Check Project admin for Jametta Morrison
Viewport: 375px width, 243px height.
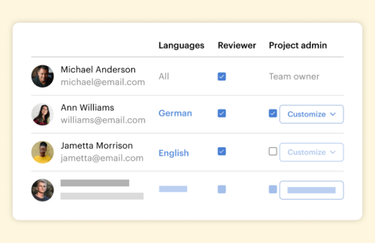pyautogui.click(x=273, y=151)
